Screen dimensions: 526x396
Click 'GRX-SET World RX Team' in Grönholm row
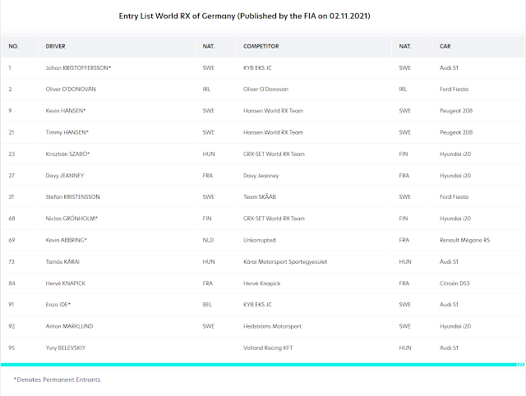(274, 219)
